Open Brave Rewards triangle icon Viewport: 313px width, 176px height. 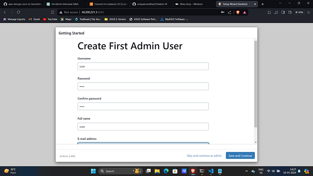[245, 12]
